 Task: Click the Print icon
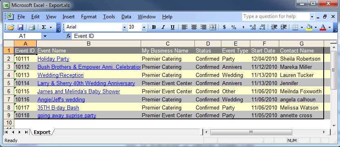(x=32, y=27)
